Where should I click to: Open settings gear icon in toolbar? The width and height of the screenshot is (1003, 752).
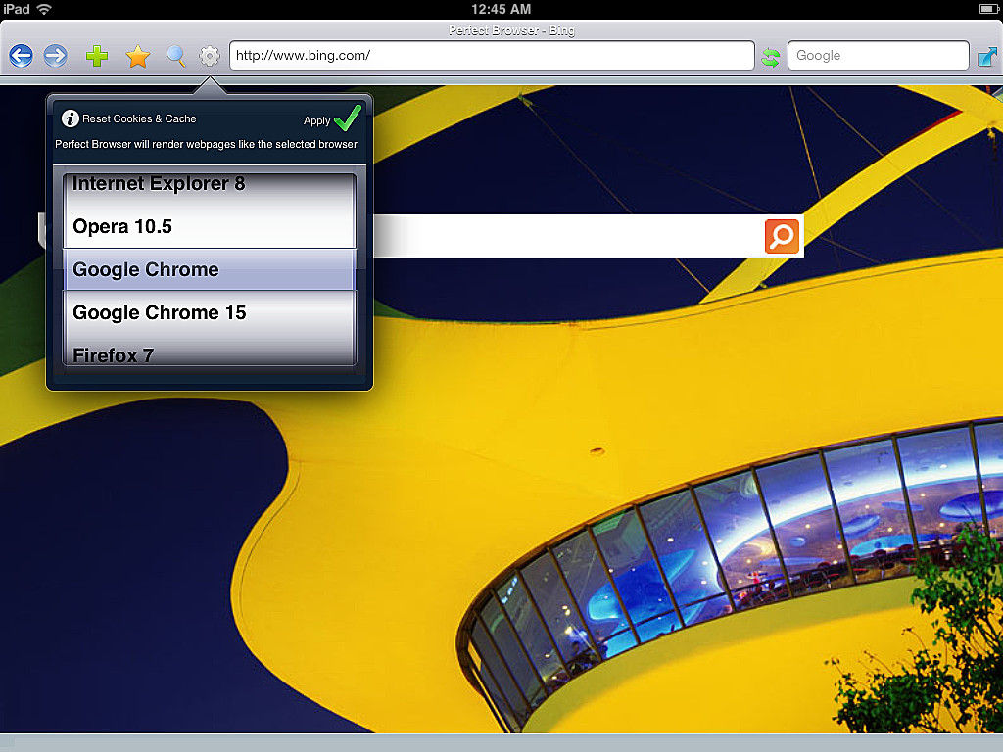click(210, 56)
